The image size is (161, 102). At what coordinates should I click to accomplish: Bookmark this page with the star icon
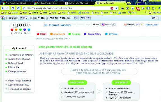tap(24, 8)
